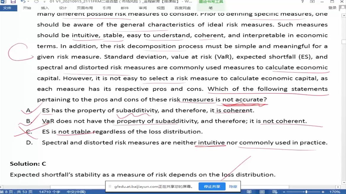The height and width of the screenshot is (194, 346).
Task: Click 'Expected shortfall's stability' explanation line
Action: [x=143, y=175]
